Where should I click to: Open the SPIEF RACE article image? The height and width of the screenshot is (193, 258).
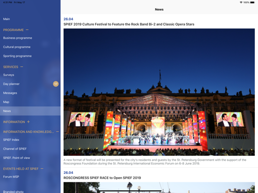pyautogui.click(x=159, y=187)
